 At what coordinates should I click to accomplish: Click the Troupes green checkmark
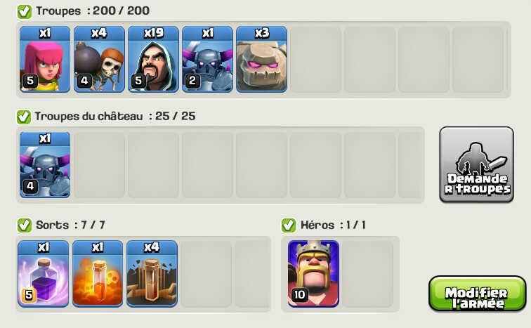(25, 11)
